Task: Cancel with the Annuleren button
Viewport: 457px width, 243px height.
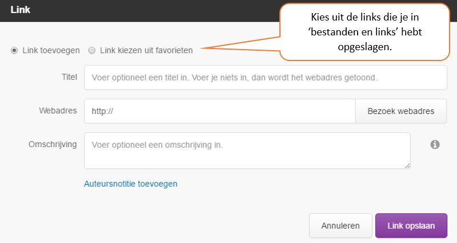Action: [x=340, y=225]
